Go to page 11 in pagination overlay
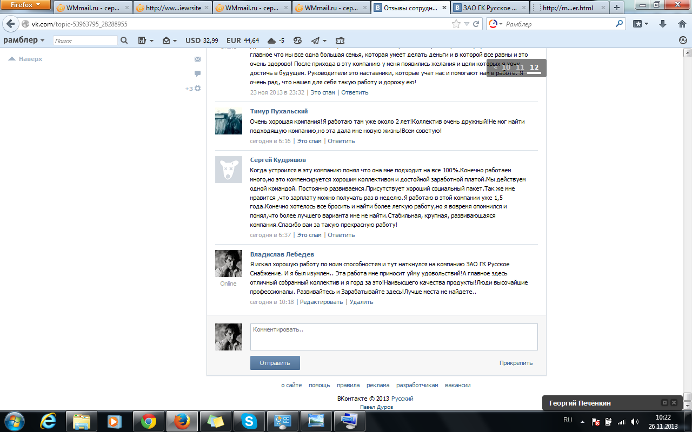The width and height of the screenshot is (692, 432). (x=520, y=67)
